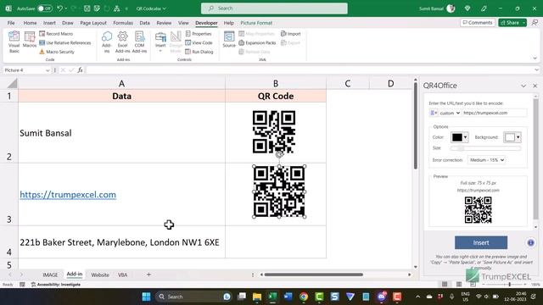Click View Code
The image size is (543, 305).
pos(199,42)
